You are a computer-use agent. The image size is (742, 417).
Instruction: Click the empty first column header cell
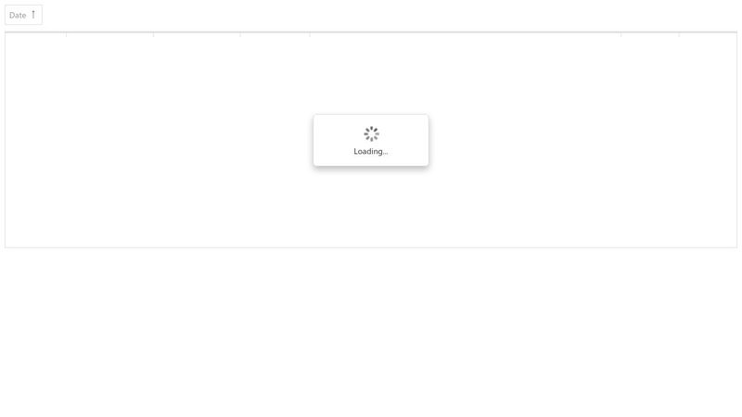pyautogui.click(x=36, y=34)
